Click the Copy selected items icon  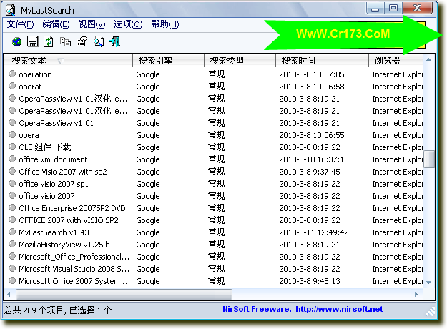click(65, 41)
